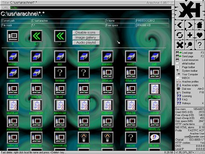Go forward with the right arrow icon
Viewport: 205px width, 154px height.
[x=190, y=25]
